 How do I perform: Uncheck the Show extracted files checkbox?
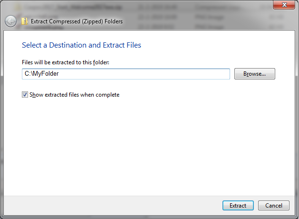click(25, 95)
